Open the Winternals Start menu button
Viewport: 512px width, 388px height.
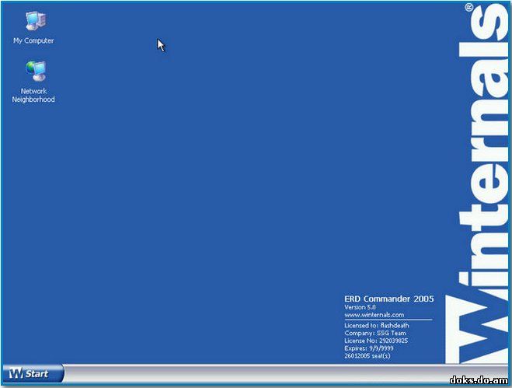coord(33,373)
